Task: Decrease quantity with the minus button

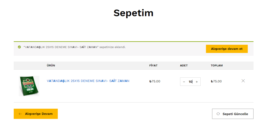Action: pyautogui.click(x=184, y=82)
